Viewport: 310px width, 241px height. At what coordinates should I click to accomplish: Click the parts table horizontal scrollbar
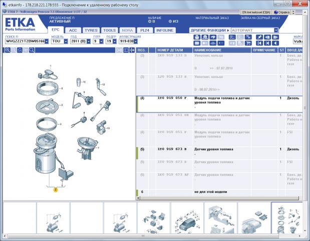point(219,198)
